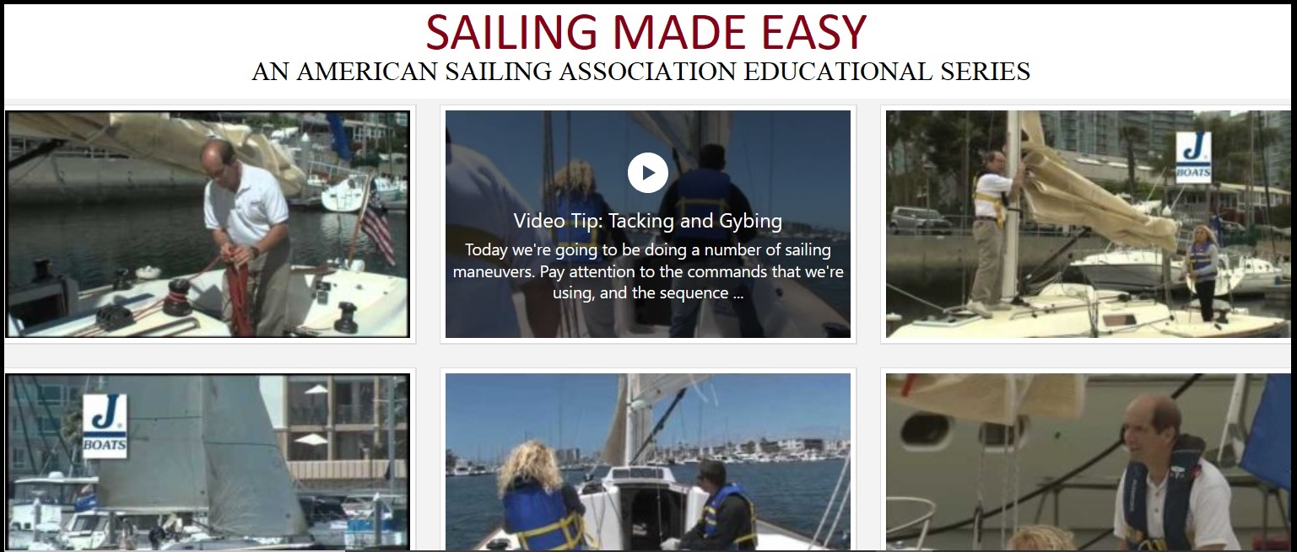Click the woman in blue jacket on dock
Screen dimensions: 1297x552
pyautogui.click(x=1202, y=272)
